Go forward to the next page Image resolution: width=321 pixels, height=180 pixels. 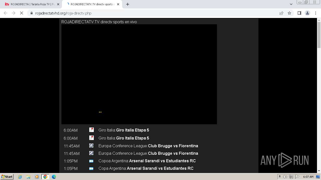click(14, 13)
